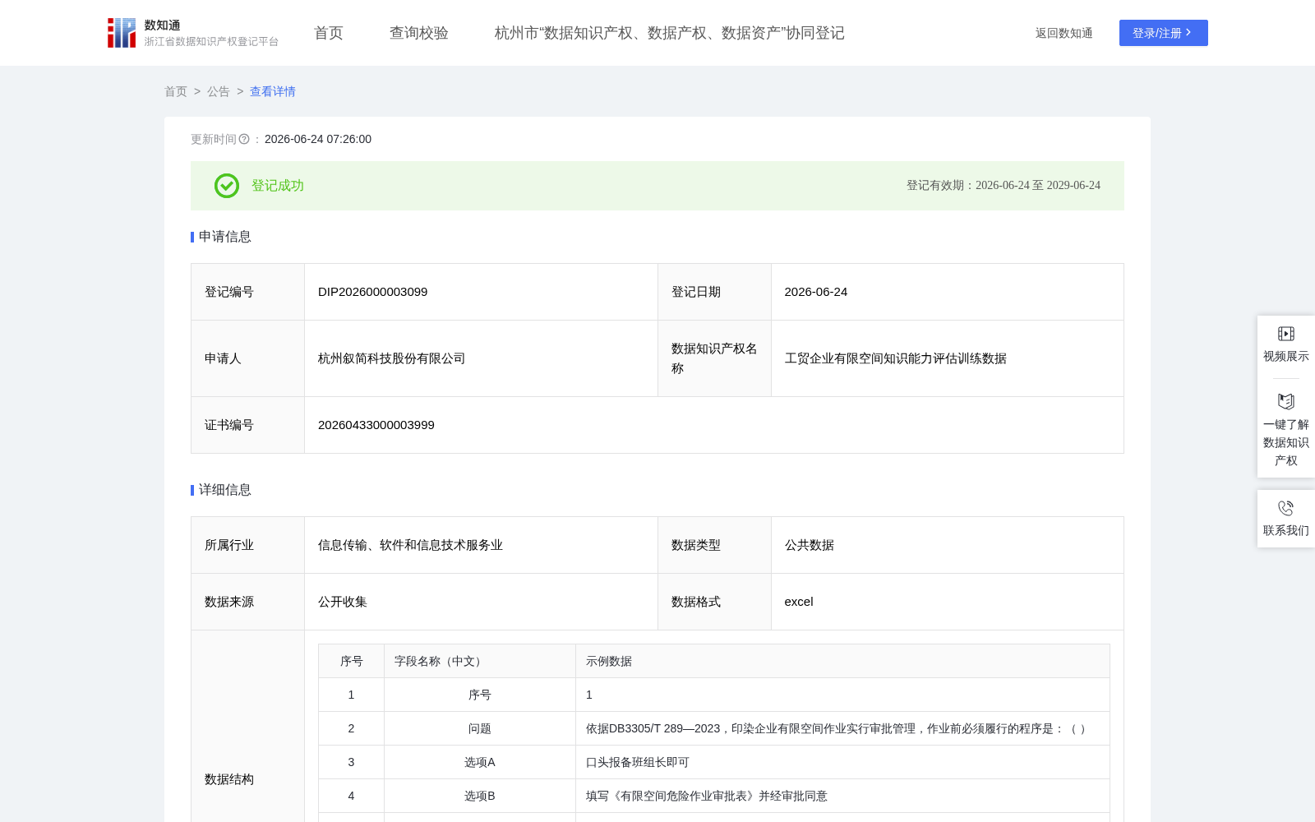Click the sample starting 依据DB3305/T 289—2023

coord(838,728)
